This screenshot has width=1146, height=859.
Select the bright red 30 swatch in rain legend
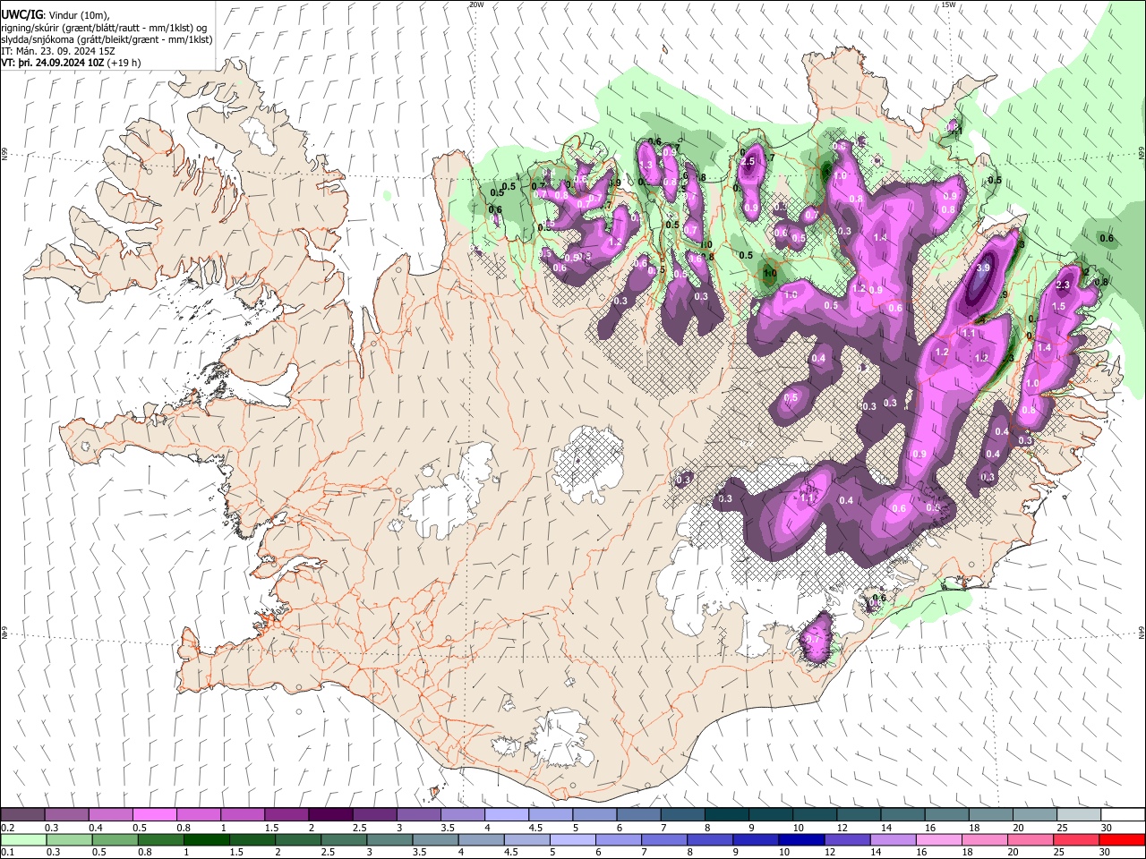pyautogui.click(x=1122, y=839)
